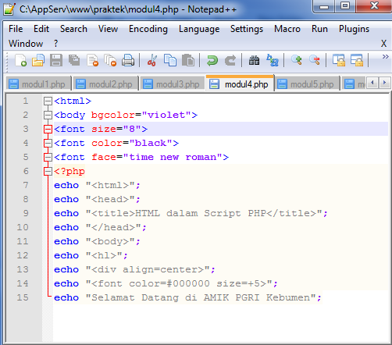Undo last action with green arrow
The width and height of the screenshot is (392, 345).
(212, 60)
